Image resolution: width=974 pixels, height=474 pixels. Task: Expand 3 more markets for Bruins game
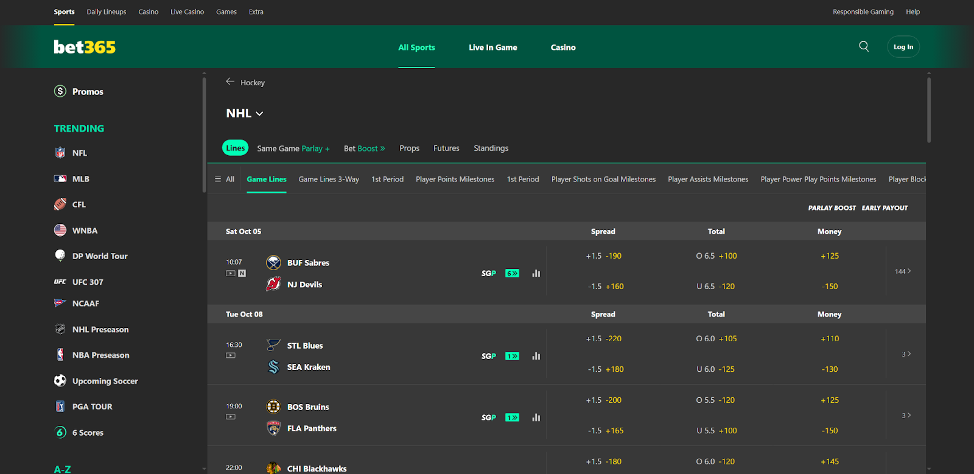pos(906,416)
